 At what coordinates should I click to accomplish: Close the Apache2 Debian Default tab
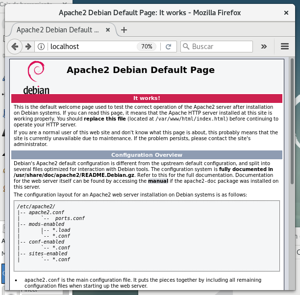107,30
